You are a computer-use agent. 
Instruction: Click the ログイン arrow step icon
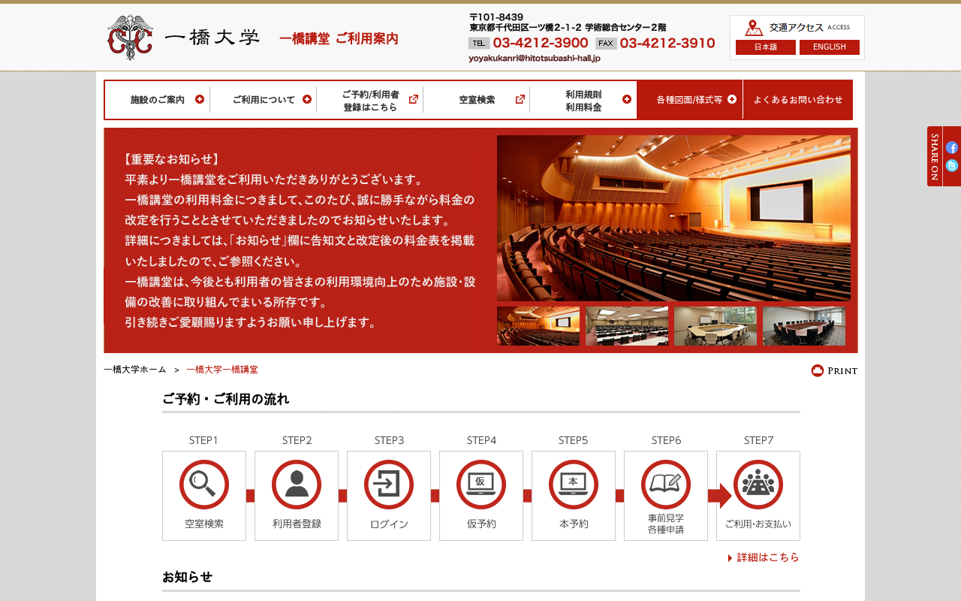coord(389,485)
